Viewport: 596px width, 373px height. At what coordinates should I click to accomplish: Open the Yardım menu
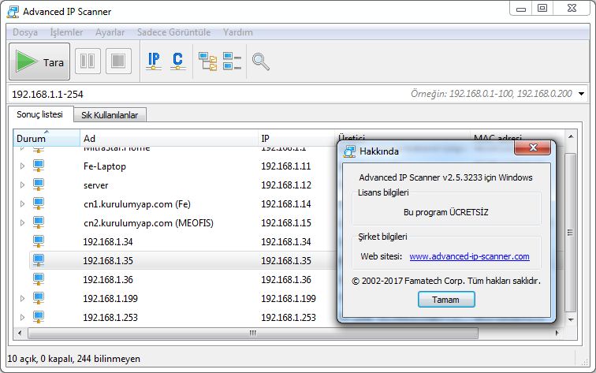[237, 32]
